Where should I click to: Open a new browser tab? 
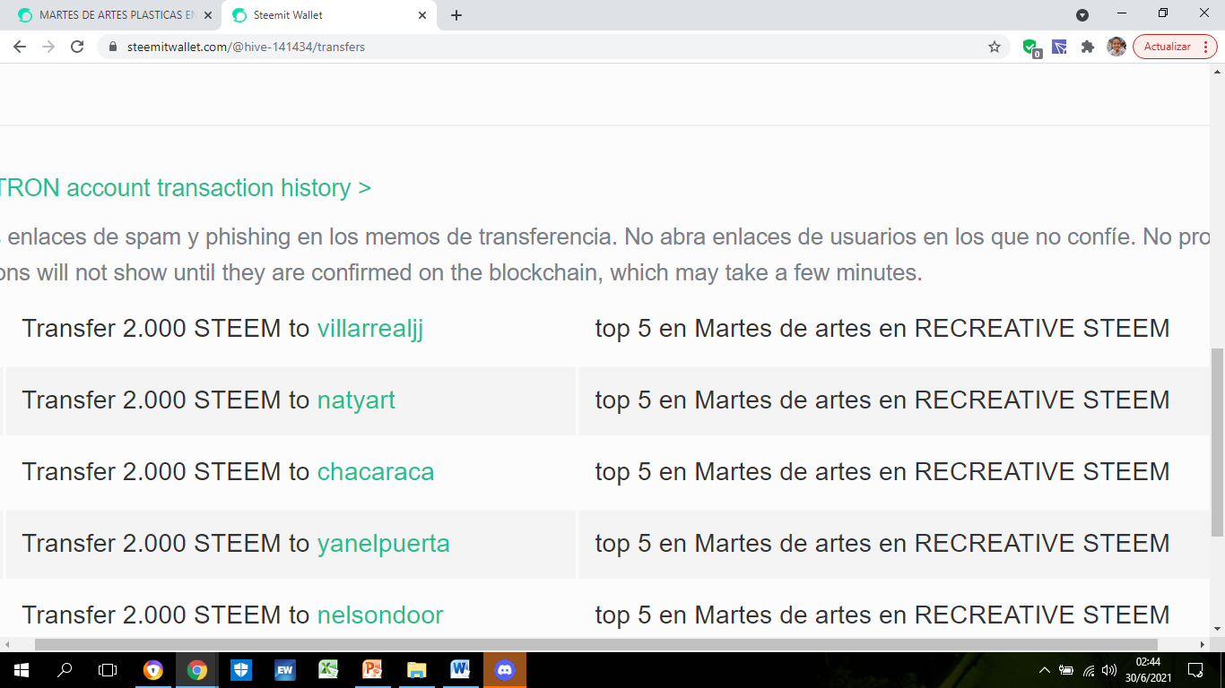coord(456,15)
